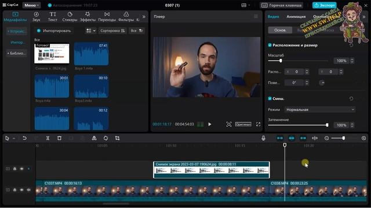Click the Y position input field
This screenshot has width=371, height=208.
(x=331, y=72)
